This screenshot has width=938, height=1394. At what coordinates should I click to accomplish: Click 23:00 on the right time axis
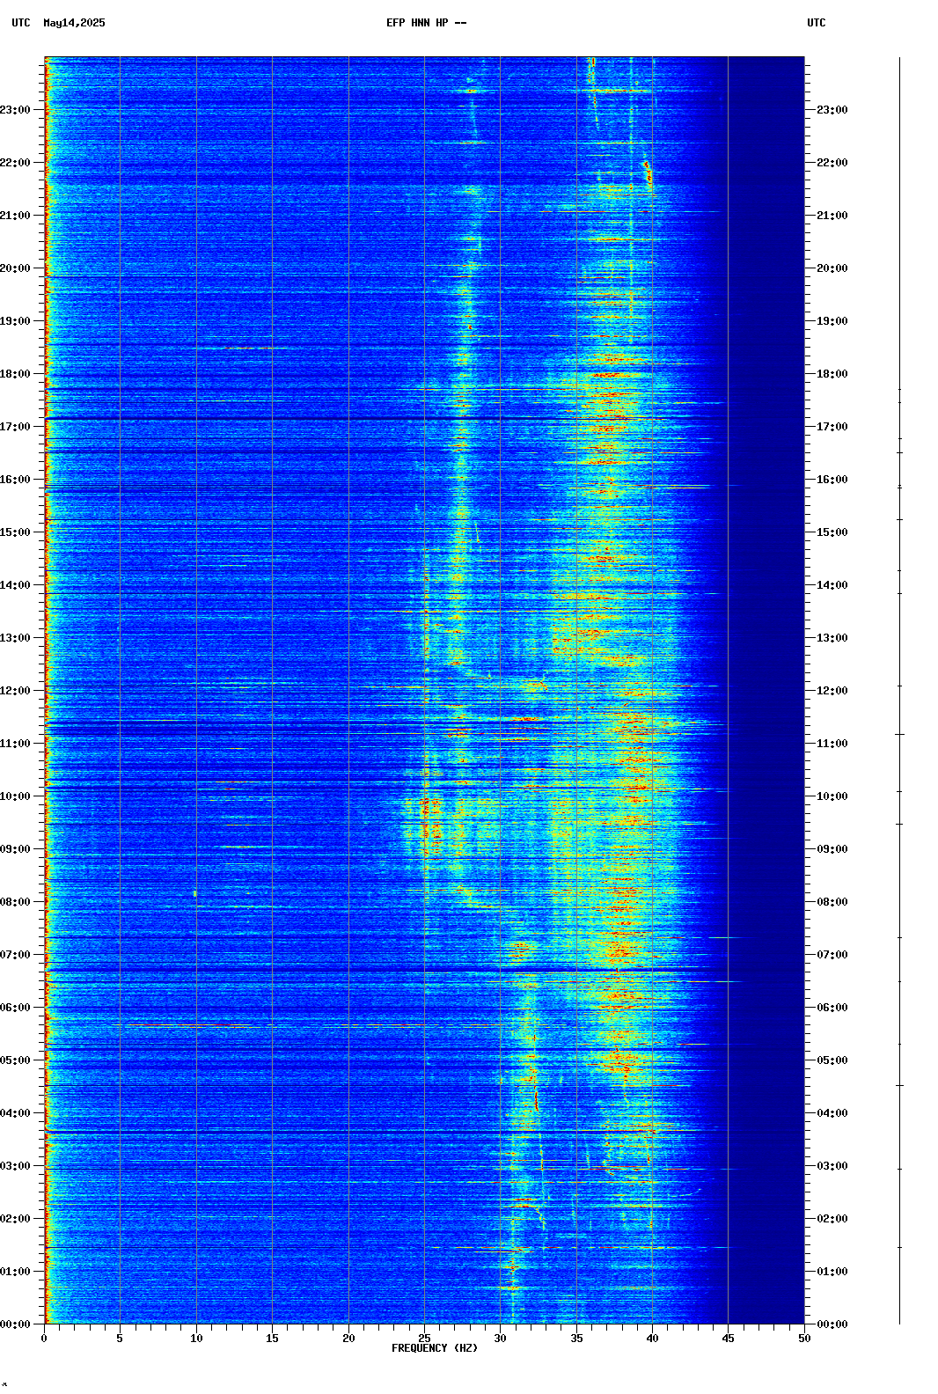point(832,110)
